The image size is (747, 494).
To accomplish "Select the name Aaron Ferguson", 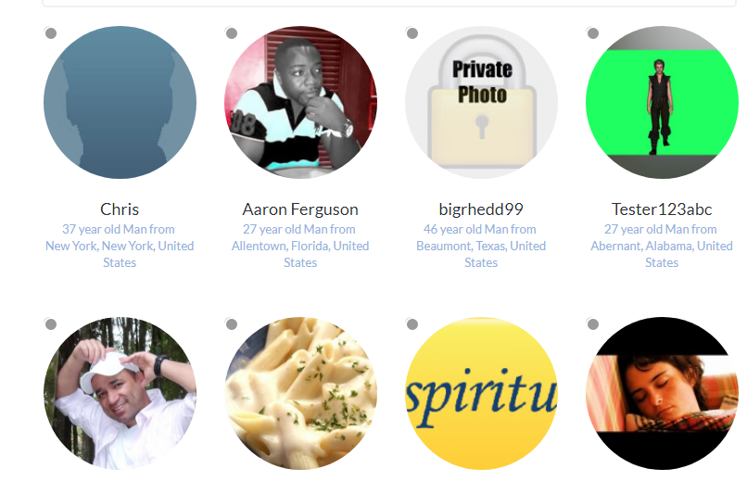I will pos(300,209).
